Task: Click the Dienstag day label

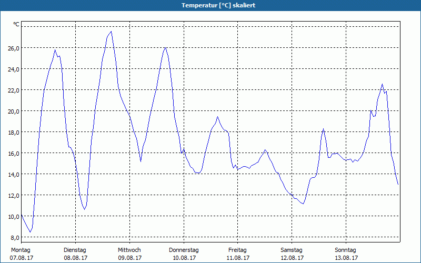Action: [x=75, y=250]
